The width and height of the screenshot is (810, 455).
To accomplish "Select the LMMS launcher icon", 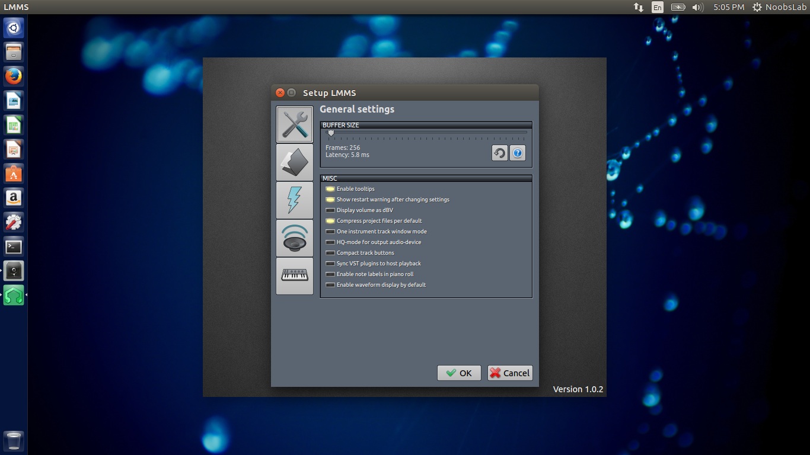I will pyautogui.click(x=14, y=295).
